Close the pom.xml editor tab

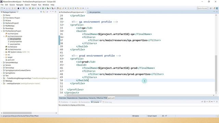point(85,12)
